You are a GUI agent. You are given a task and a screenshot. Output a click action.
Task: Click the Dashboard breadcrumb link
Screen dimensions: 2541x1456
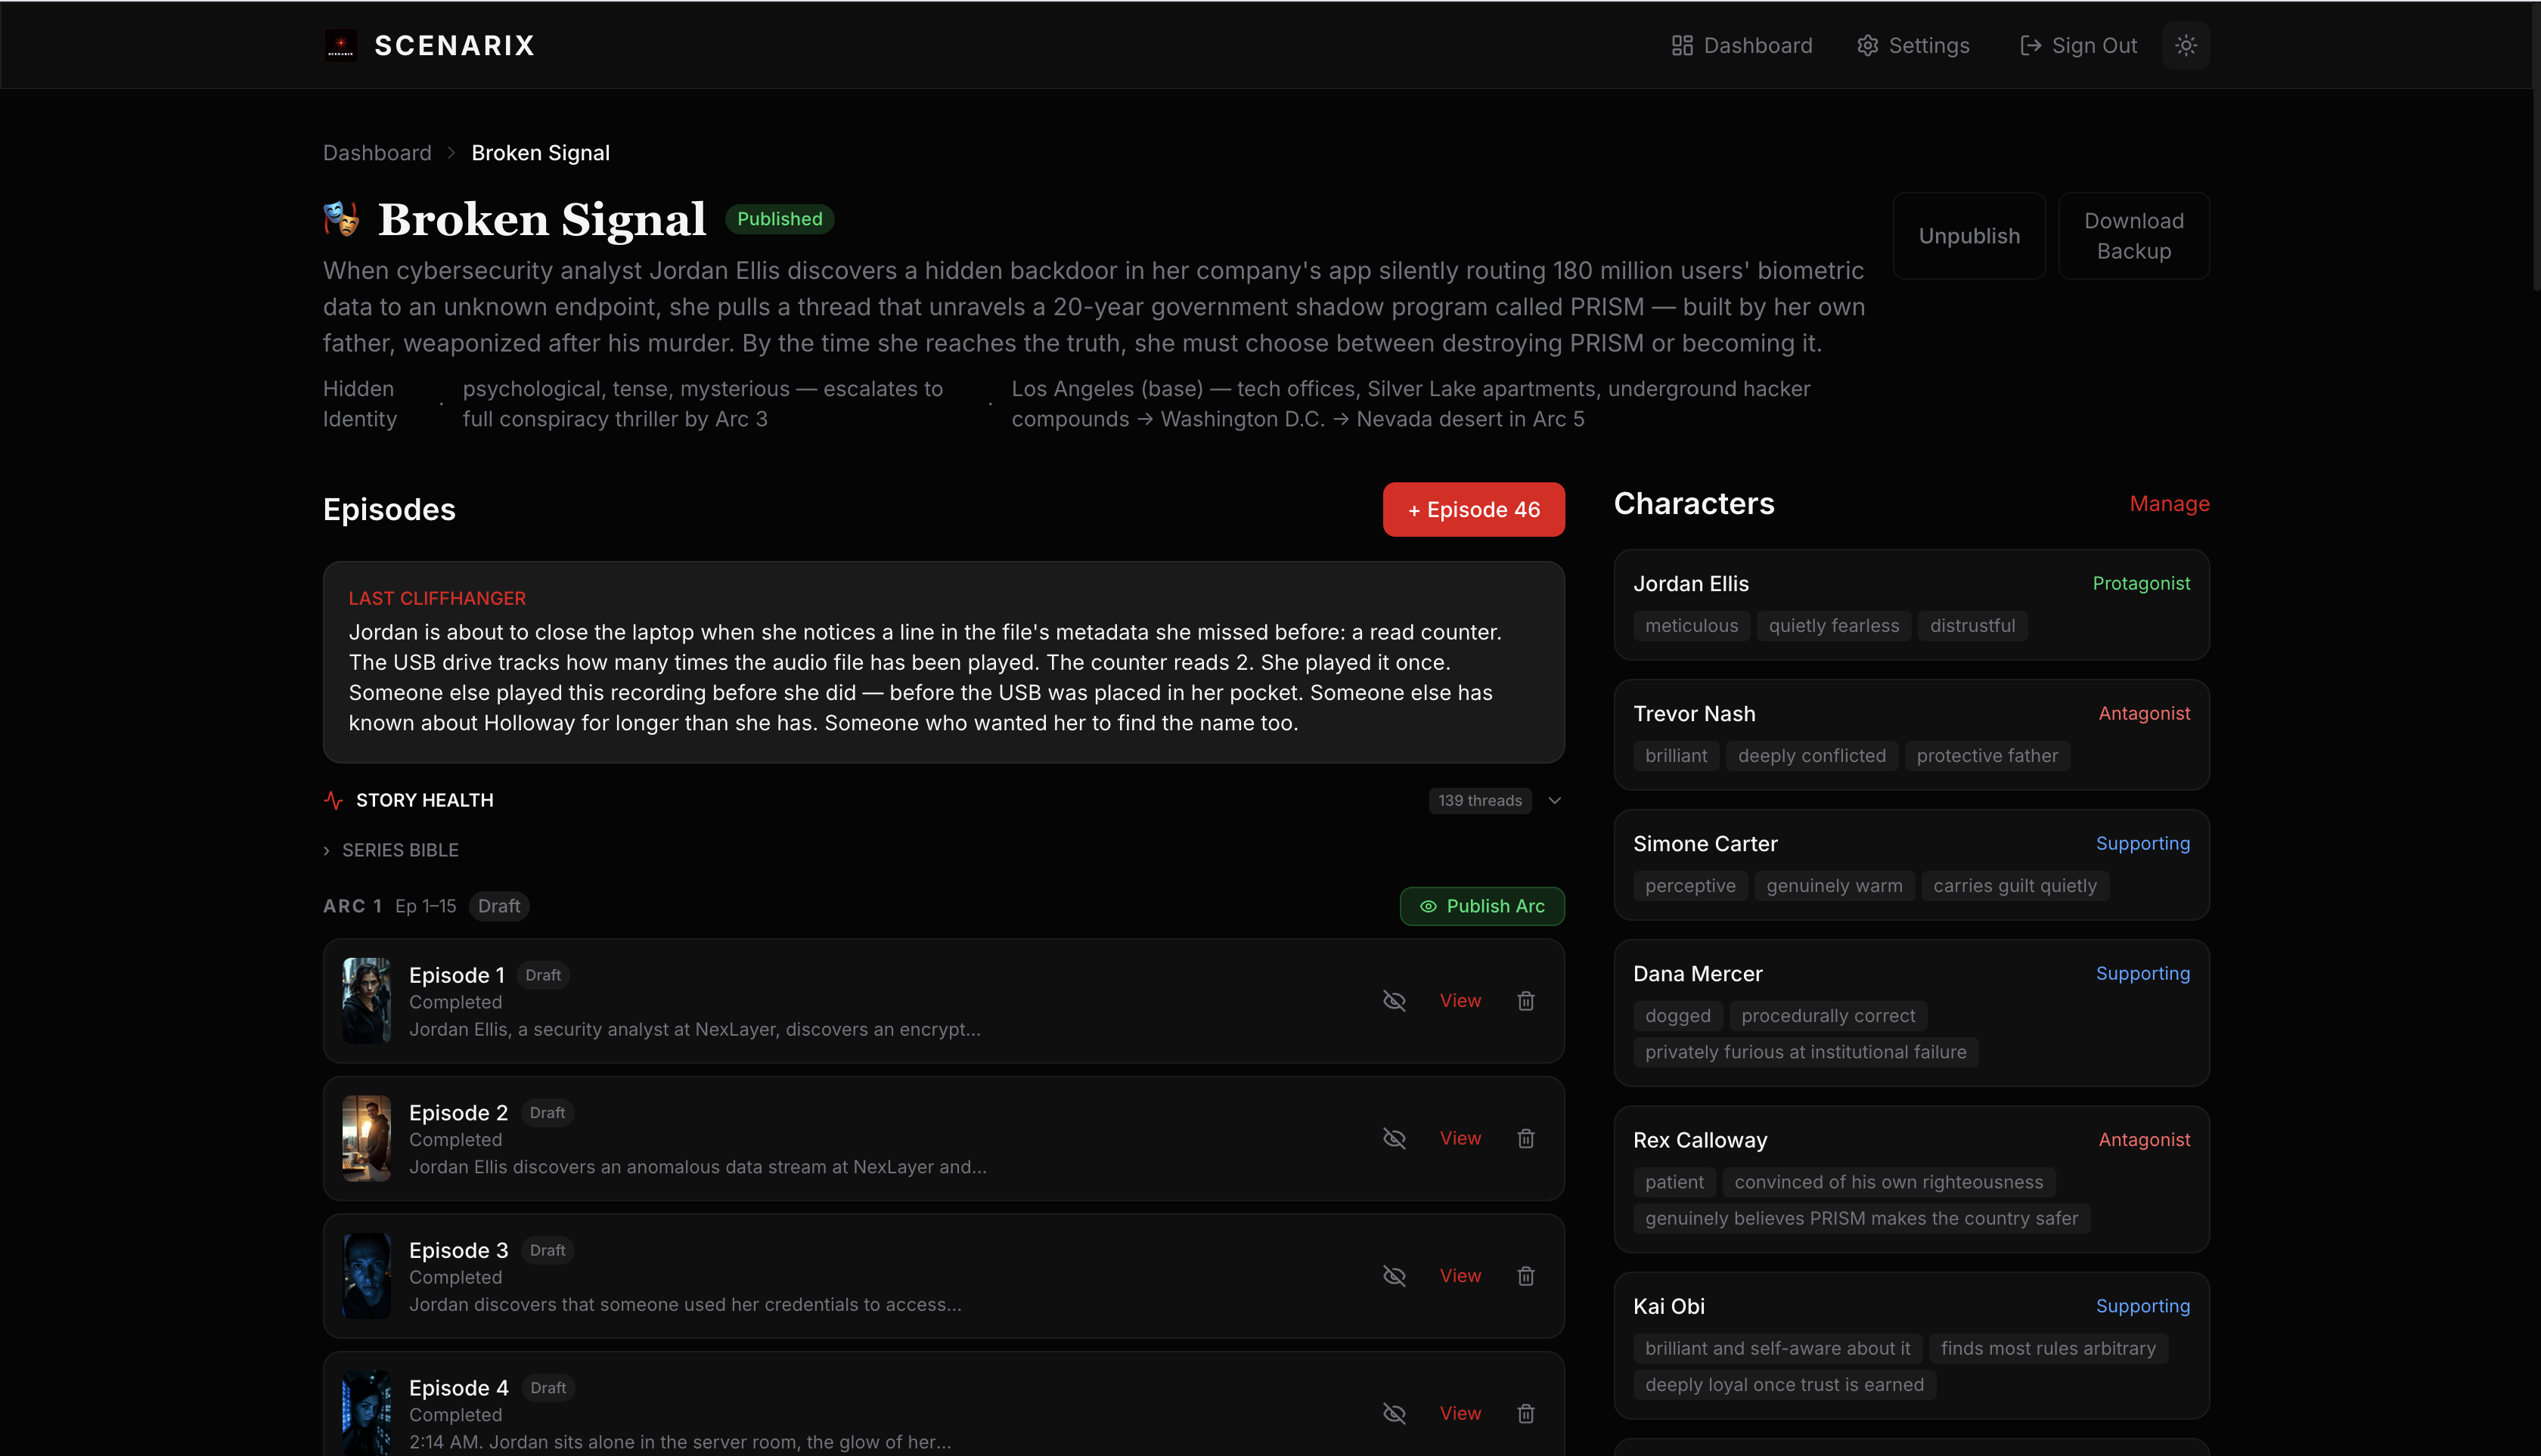pos(377,153)
